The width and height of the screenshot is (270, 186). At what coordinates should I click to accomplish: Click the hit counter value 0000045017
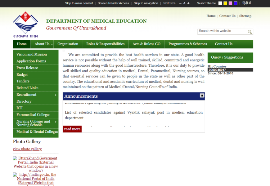(x=217, y=70)
